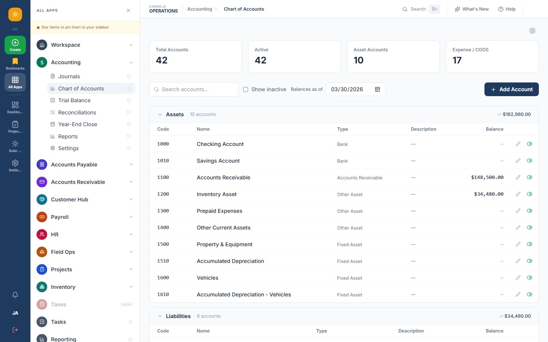Viewport: 548px width, 342px height.
Task: Click the notifications bell icon
Action: pyautogui.click(x=15, y=295)
